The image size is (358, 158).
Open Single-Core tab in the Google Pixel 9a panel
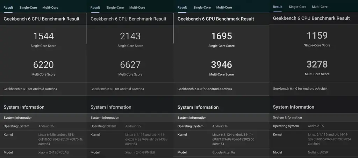(x=202, y=8)
